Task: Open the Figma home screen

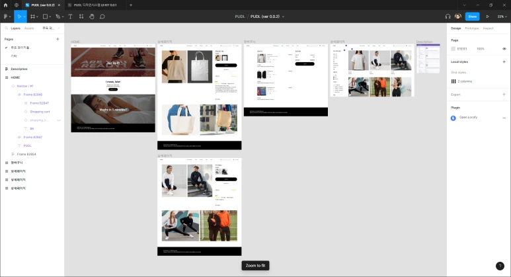Action: 5,5
